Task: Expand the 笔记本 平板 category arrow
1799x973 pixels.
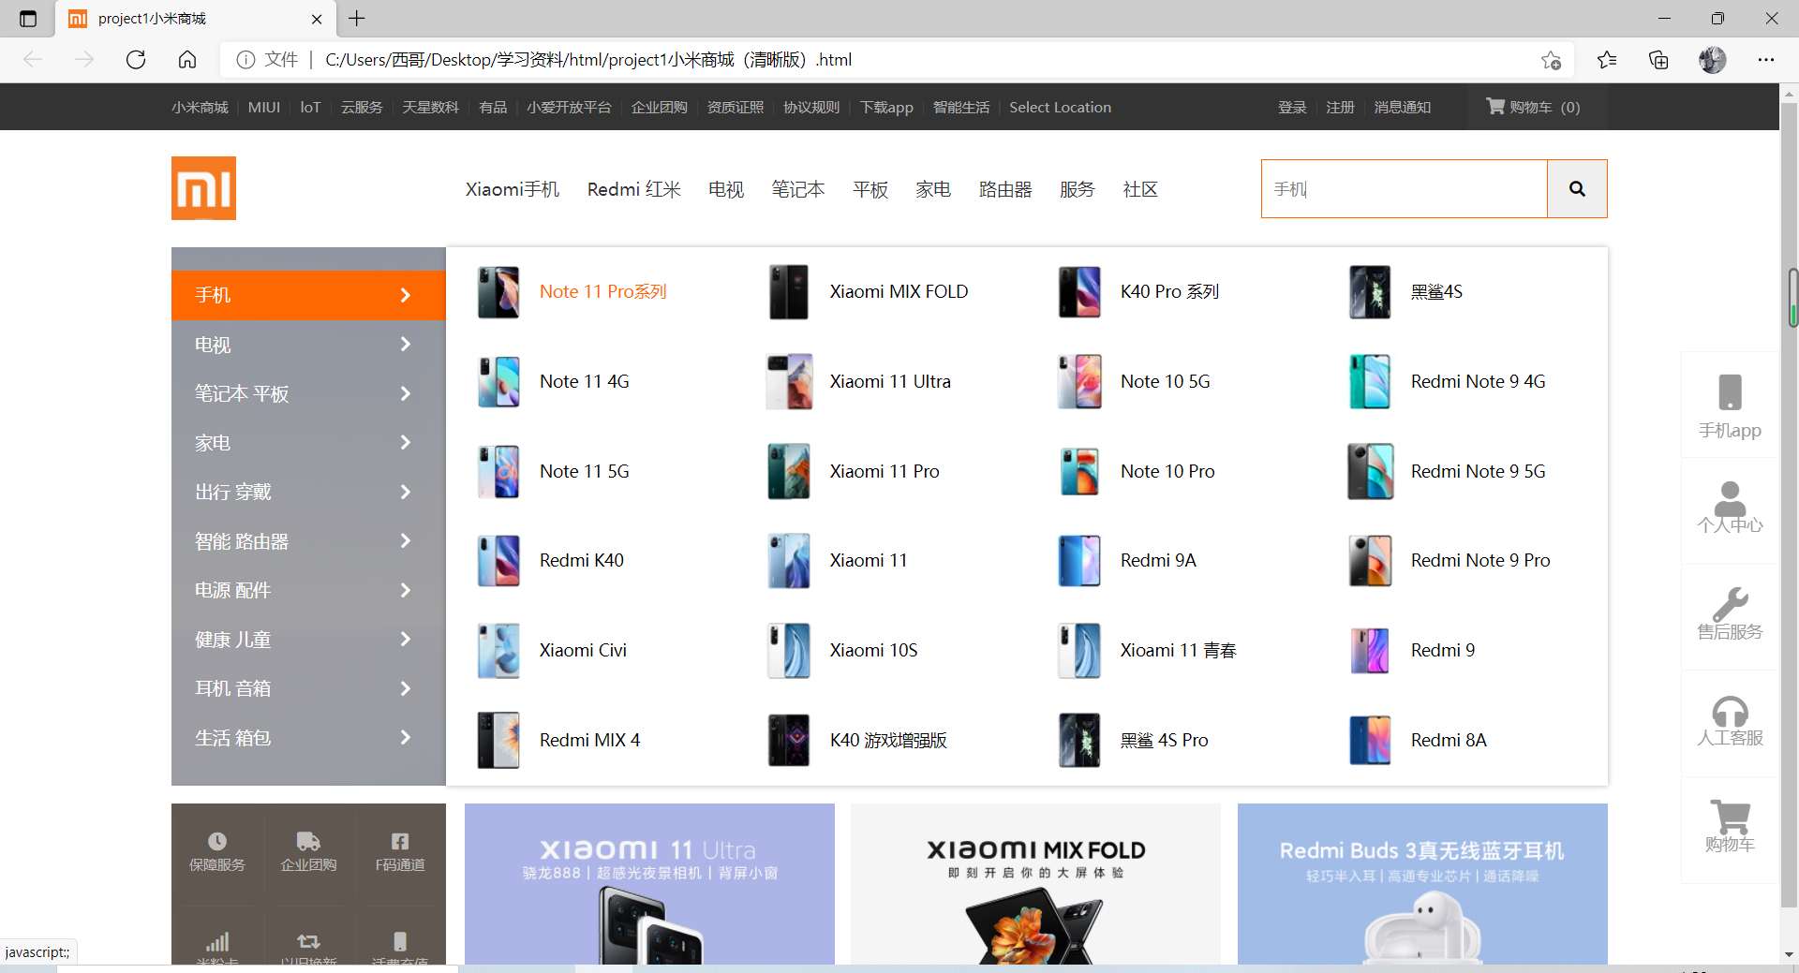Action: [406, 393]
